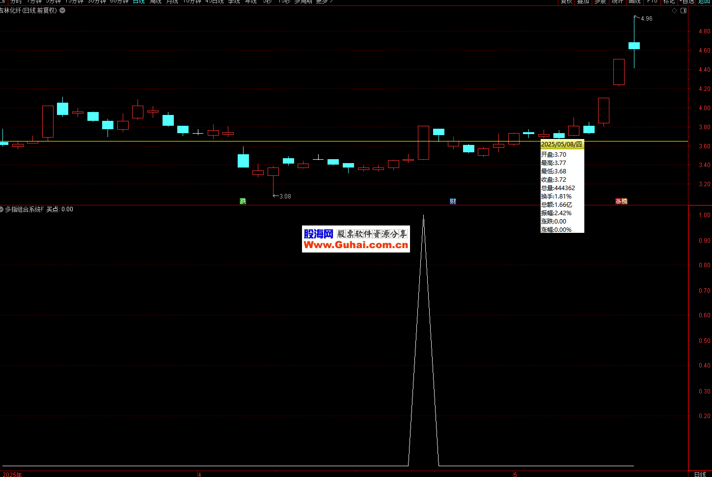This screenshot has height=477, width=712.
Task: Click the 2025/05/08/四 date header in tooltip
Action: point(562,144)
